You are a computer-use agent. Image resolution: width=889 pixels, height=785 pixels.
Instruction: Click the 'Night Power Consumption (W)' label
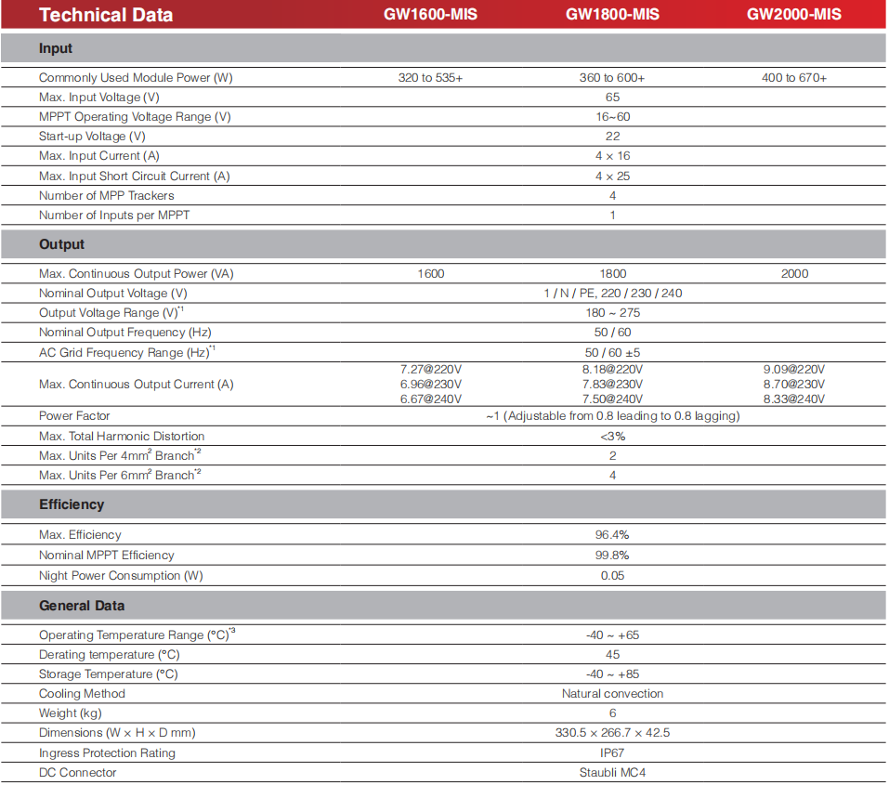point(121,576)
